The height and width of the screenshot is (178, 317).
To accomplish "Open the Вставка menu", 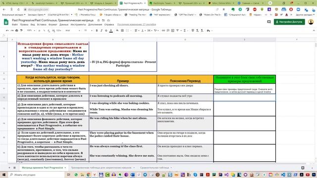I will (42, 24).
